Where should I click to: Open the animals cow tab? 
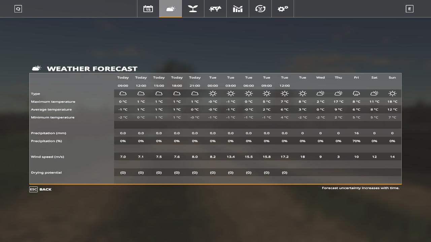(215, 9)
